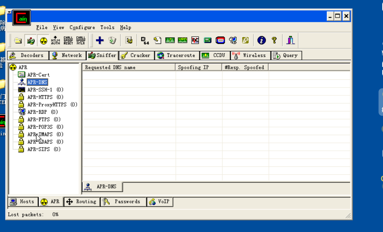Select APR-RDP (0) in the tree
Viewport: 383px width, 232px height.
tap(42, 112)
